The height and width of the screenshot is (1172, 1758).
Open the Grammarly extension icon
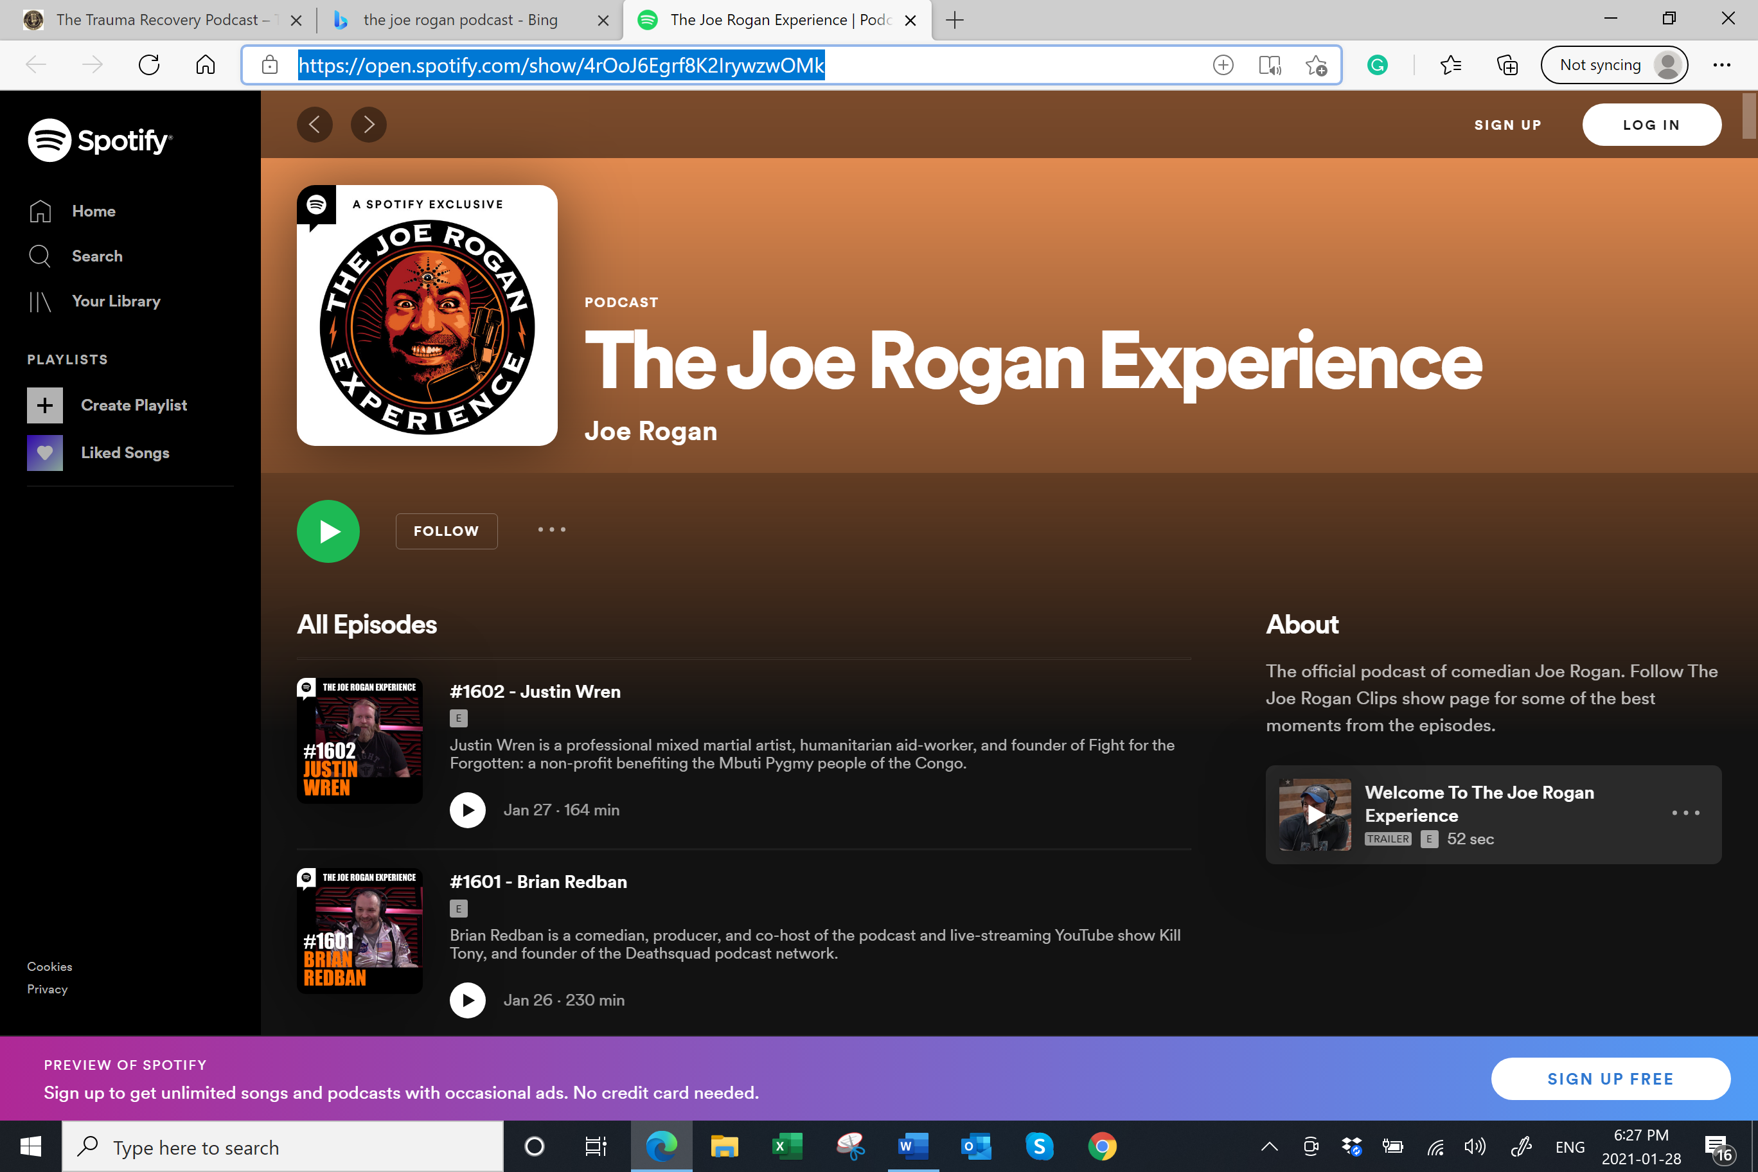1378,65
